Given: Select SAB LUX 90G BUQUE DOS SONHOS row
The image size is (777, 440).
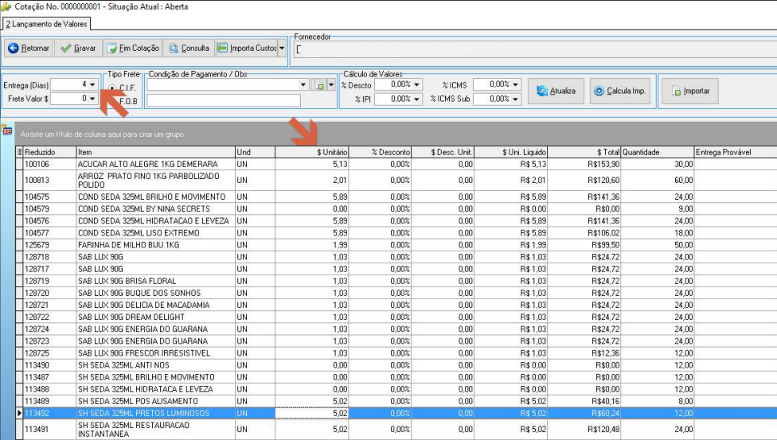Looking at the screenshot, I should click(396, 293).
